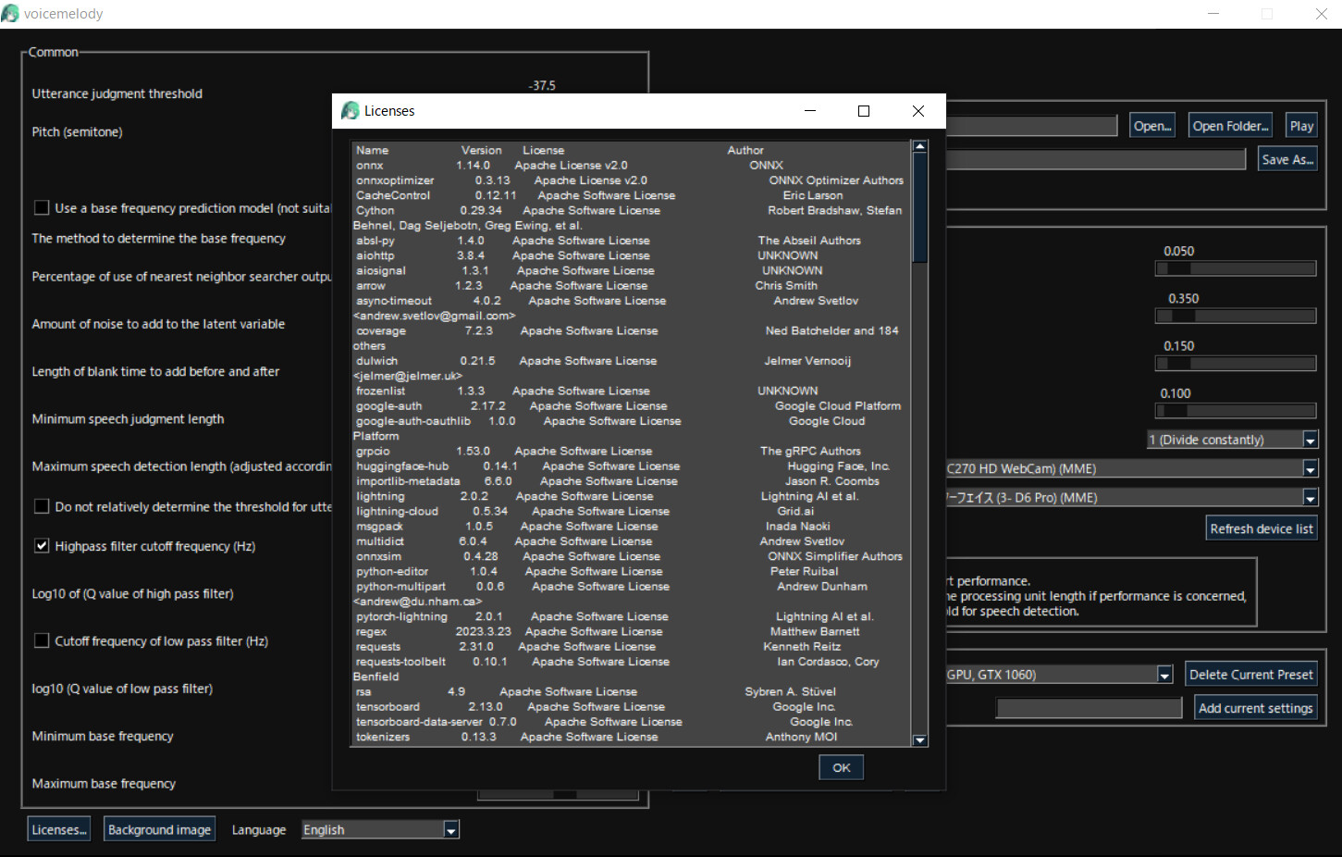Check 'Do not relatively determine the threshold' option
1342x857 pixels.
pyautogui.click(x=42, y=506)
